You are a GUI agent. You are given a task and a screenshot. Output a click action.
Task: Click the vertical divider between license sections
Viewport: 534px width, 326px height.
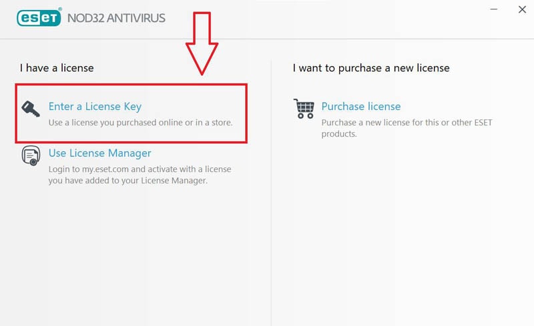(x=271, y=192)
